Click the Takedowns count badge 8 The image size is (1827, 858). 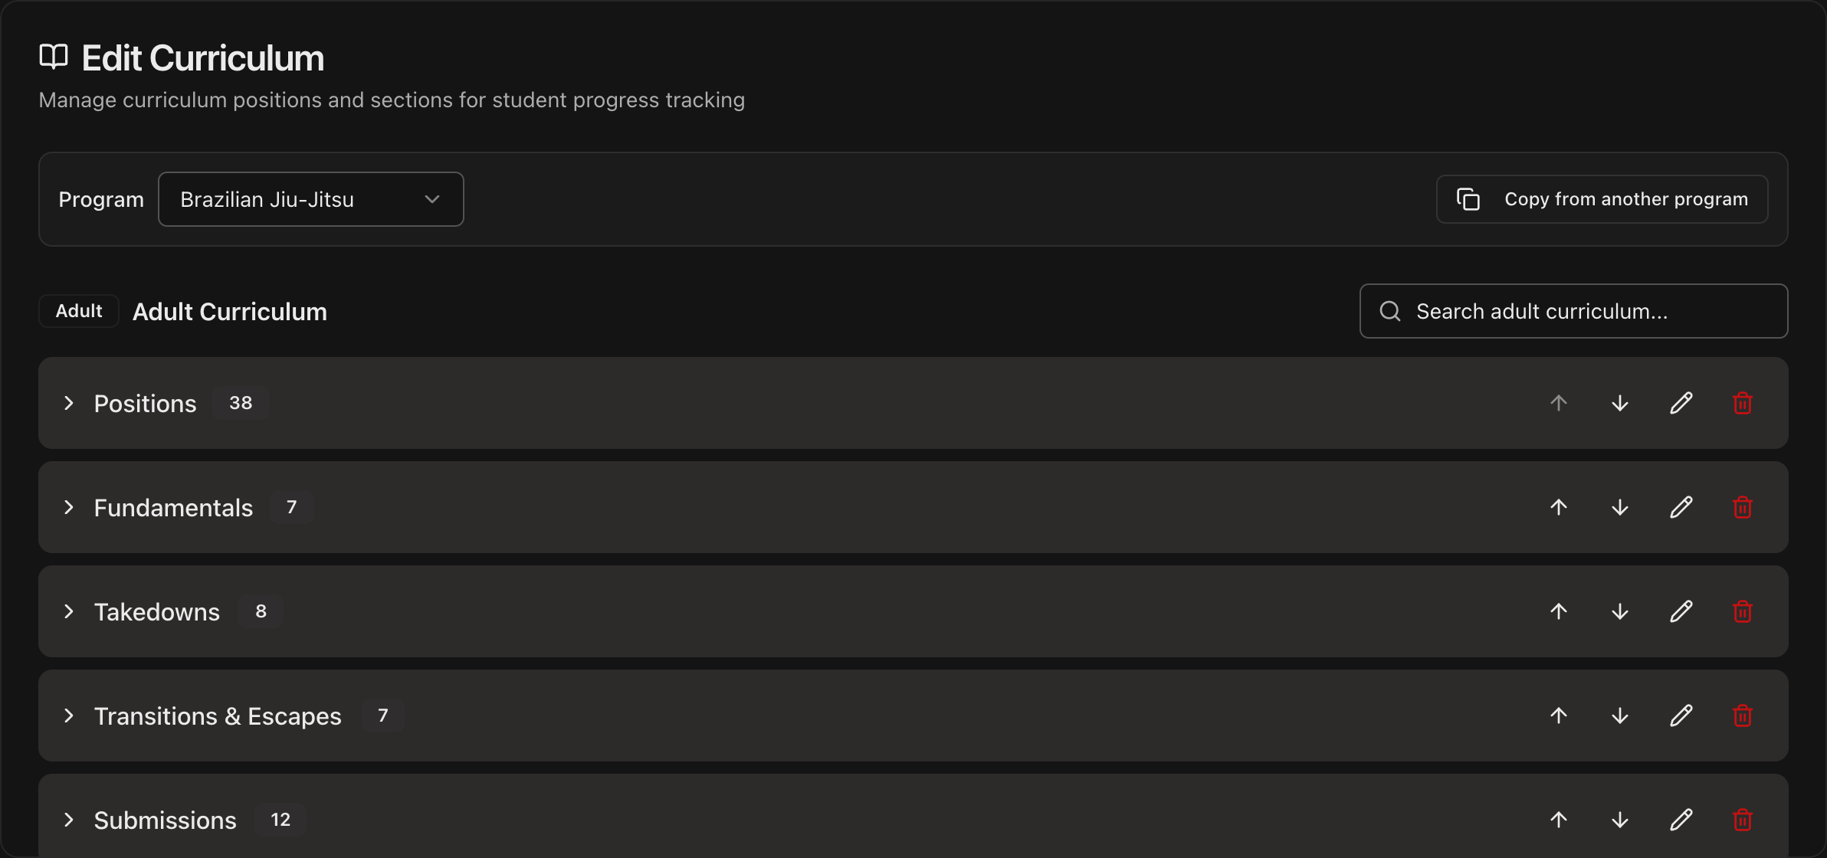click(x=261, y=611)
